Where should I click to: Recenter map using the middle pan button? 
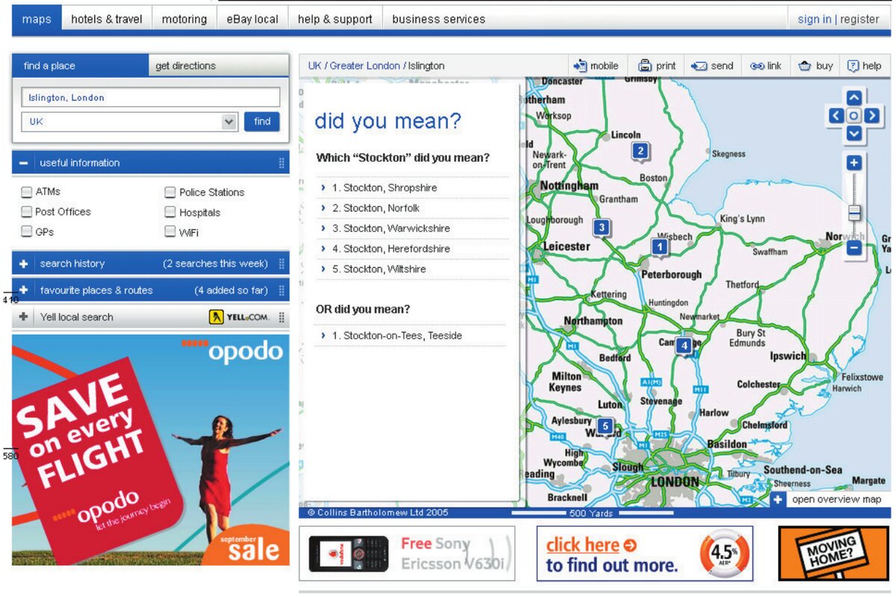click(x=854, y=116)
